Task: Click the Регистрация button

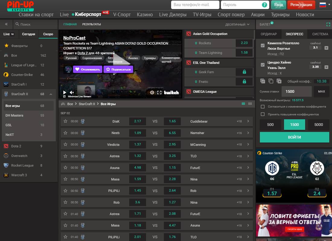Action: [301, 5]
